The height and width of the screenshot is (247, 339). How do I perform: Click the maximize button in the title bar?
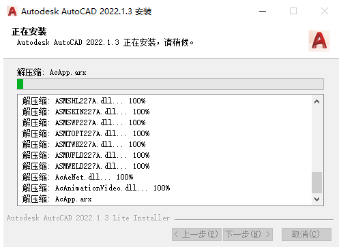293,11
